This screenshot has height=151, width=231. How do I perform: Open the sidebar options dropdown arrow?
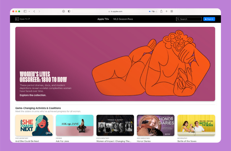pyautogui.click(x=29, y=11)
